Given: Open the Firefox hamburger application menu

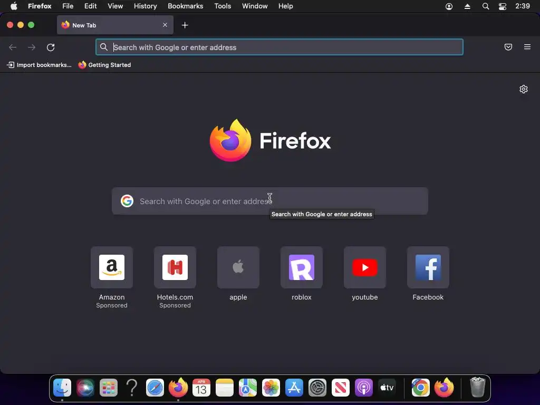Looking at the screenshot, I should (527, 47).
